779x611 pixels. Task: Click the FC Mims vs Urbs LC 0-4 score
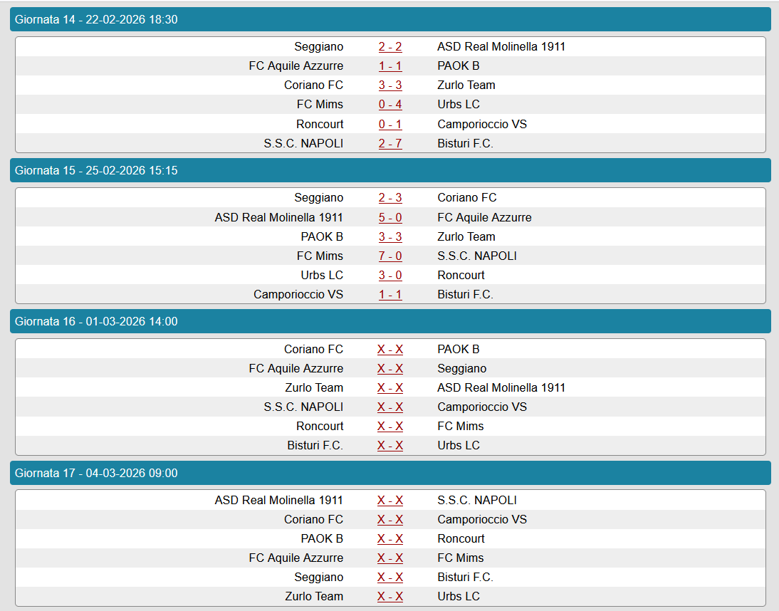[390, 105]
